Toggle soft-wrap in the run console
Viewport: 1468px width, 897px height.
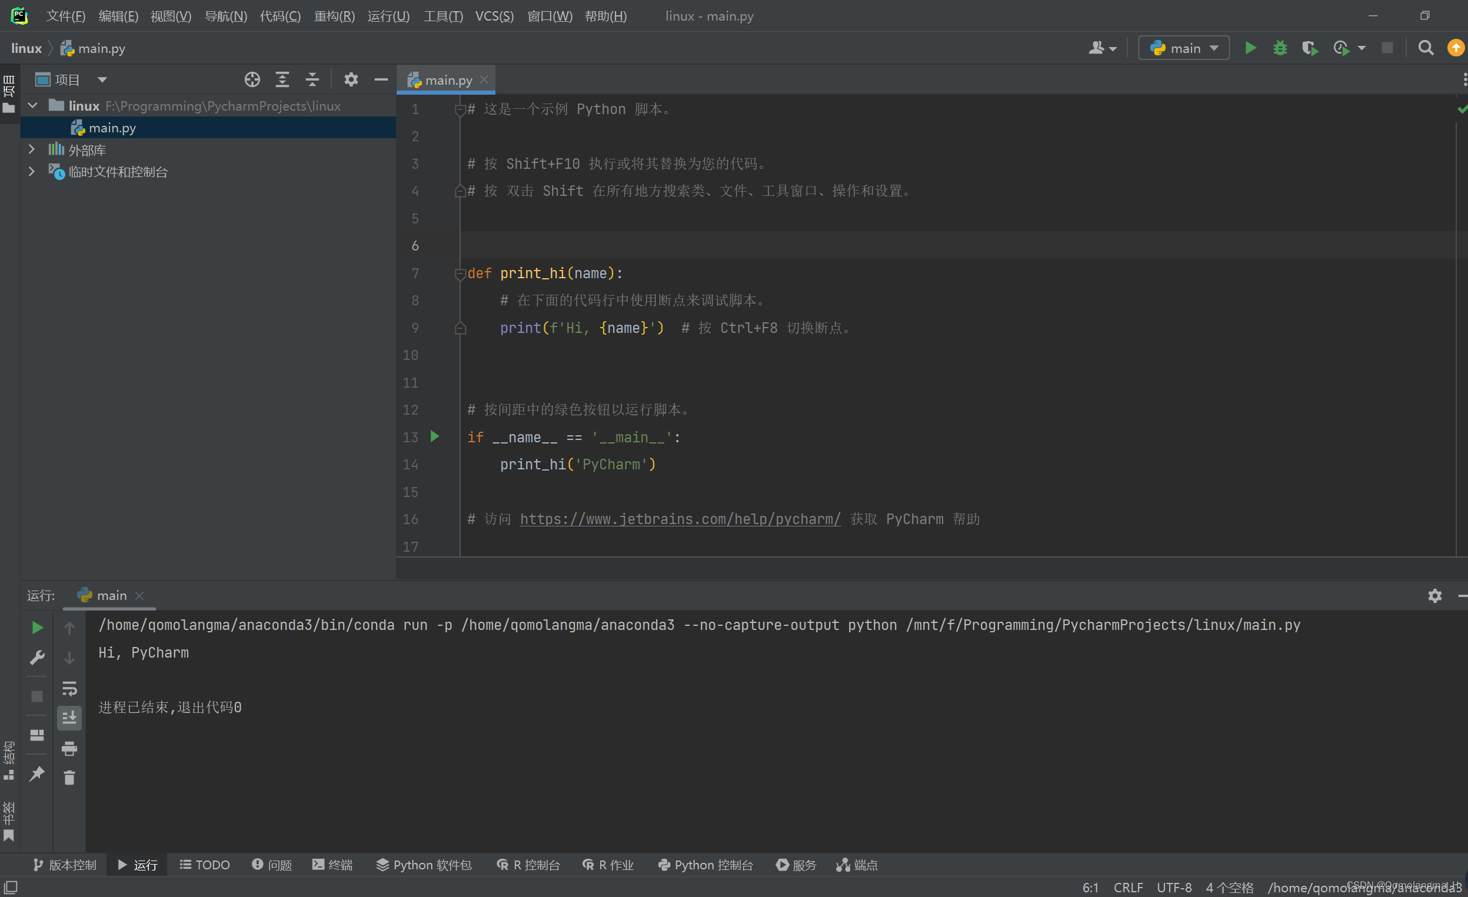[69, 689]
